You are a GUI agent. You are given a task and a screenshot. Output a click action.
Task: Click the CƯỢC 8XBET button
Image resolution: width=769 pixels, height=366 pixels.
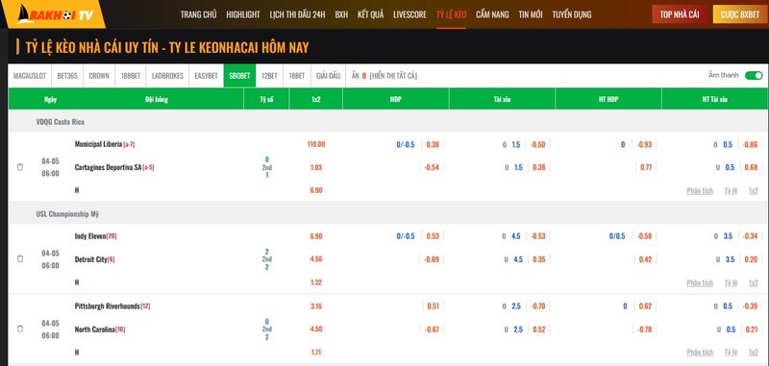[740, 14]
